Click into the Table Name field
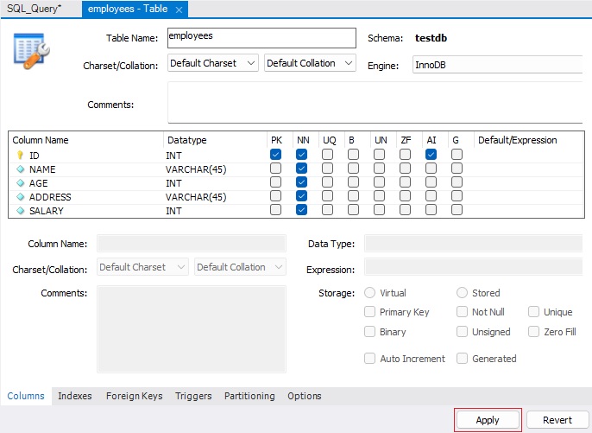Screen dimensions: 592x433 260,37
